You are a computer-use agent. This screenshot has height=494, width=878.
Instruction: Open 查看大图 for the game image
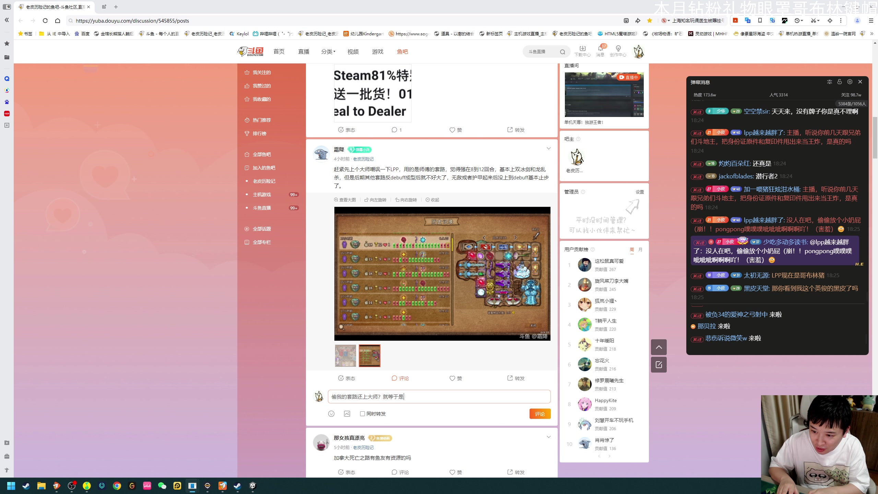tap(345, 200)
